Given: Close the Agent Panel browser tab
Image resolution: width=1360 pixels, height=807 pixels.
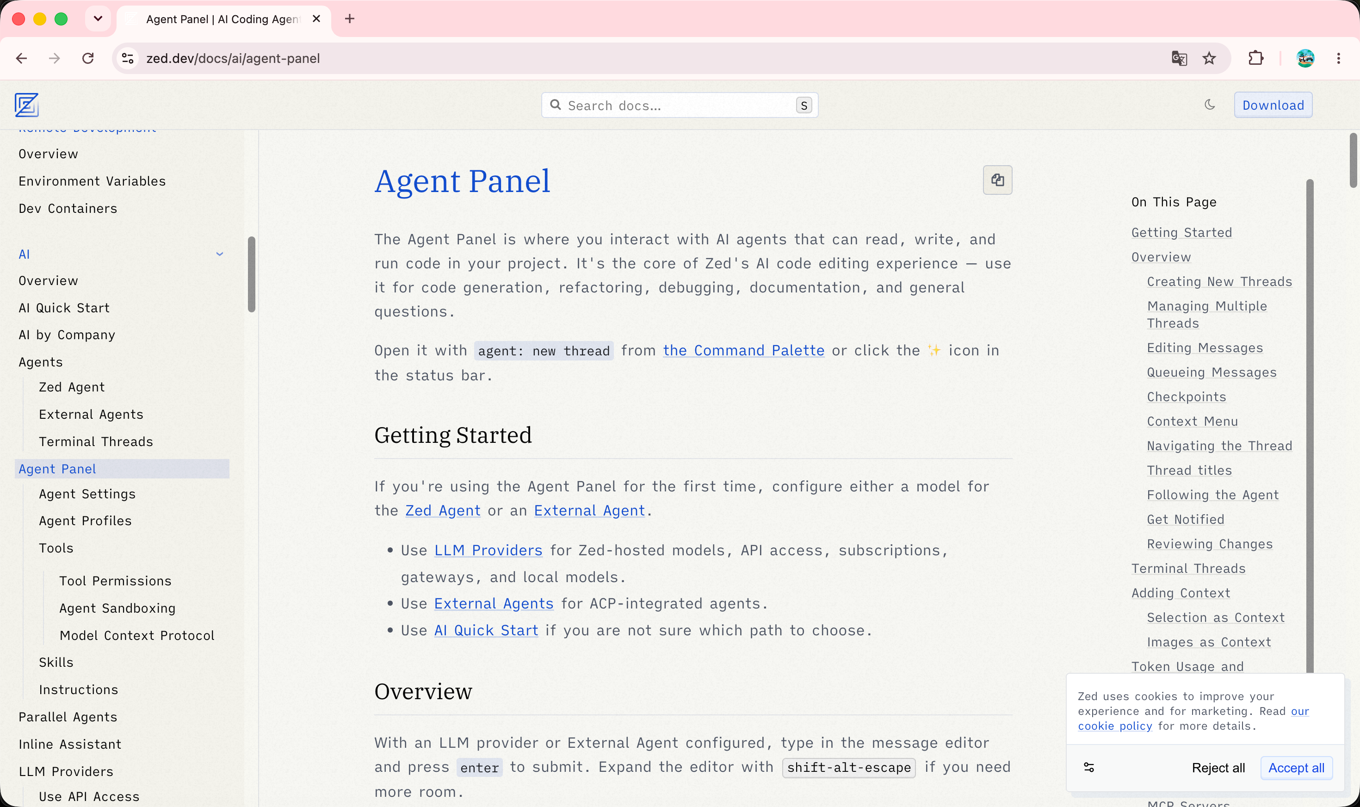Looking at the screenshot, I should [x=316, y=19].
